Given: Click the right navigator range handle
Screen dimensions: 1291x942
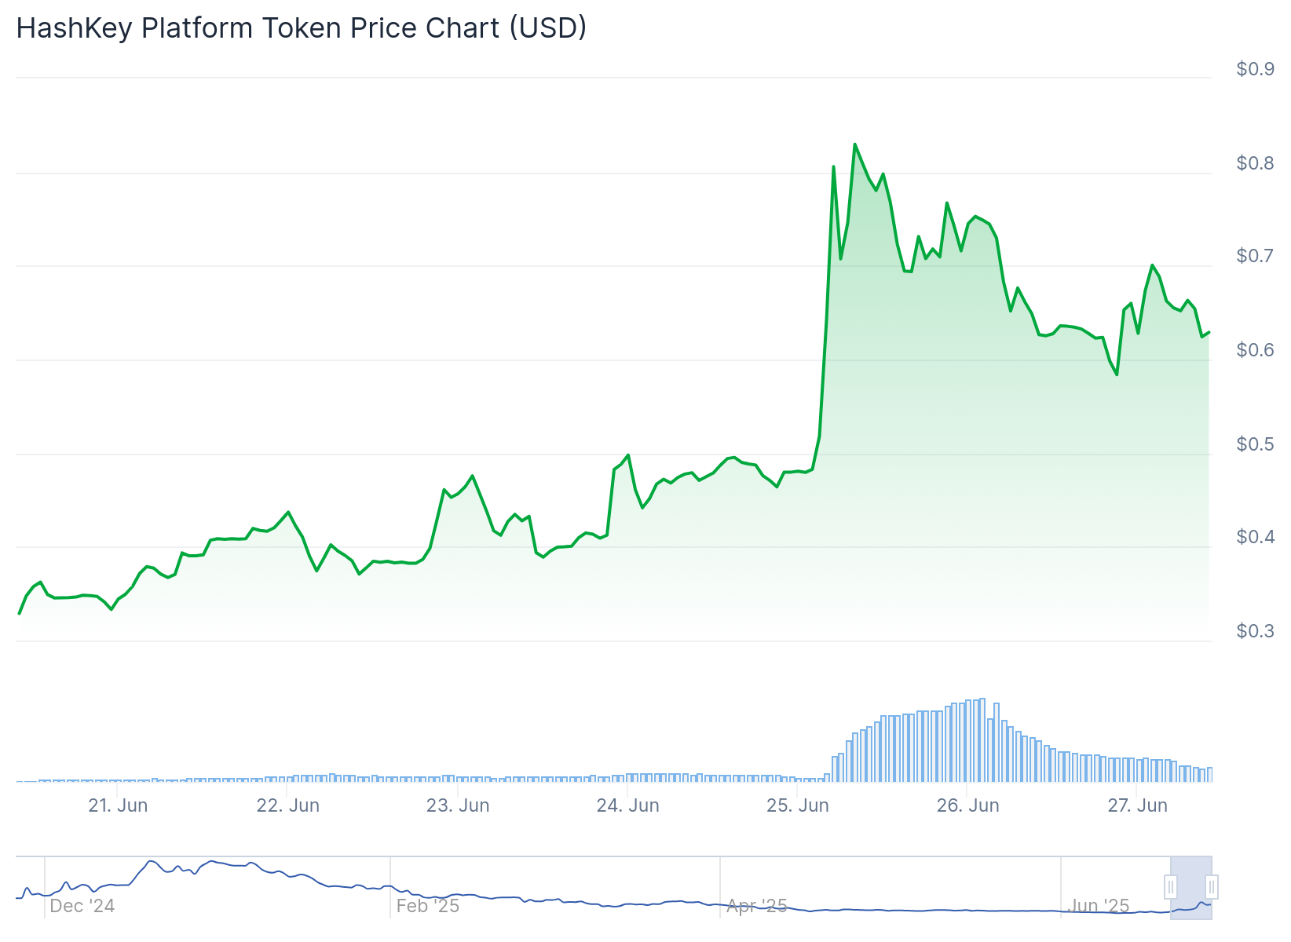Looking at the screenshot, I should [x=1212, y=887].
